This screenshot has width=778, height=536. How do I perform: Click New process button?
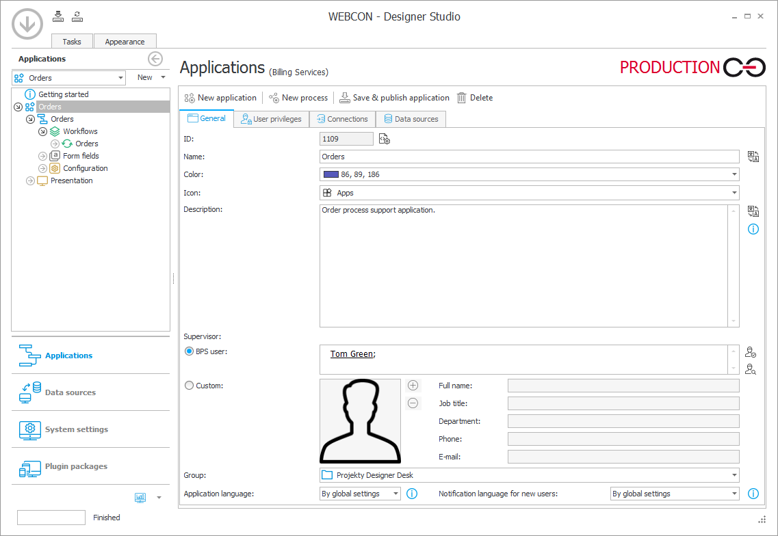pos(298,98)
